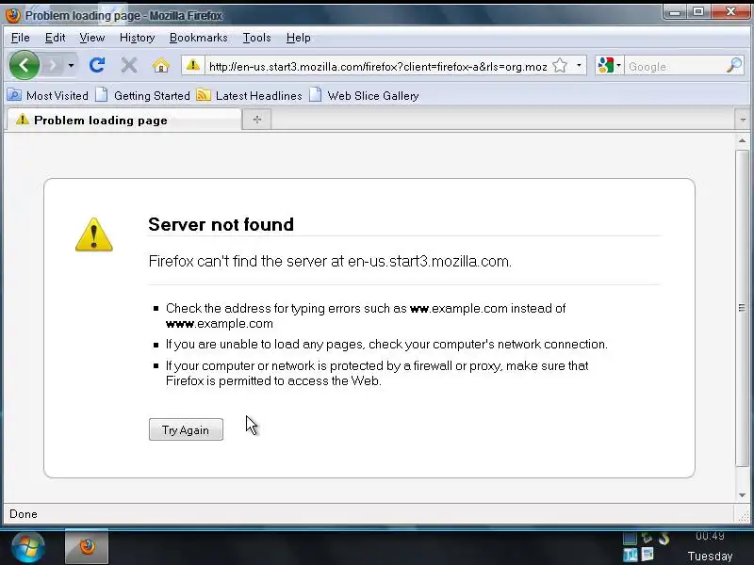Viewport: 754px width, 565px height.
Task: Click the URL address field
Action: click(378, 66)
